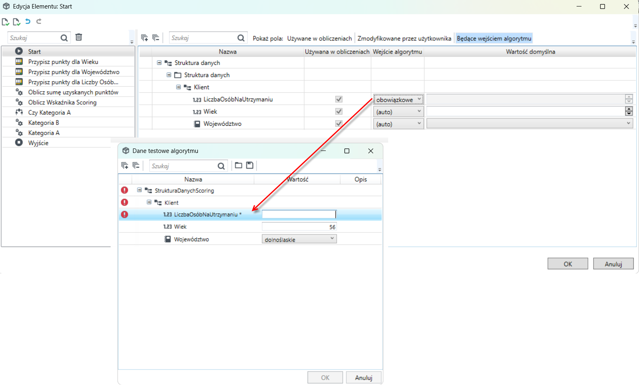Viewport: 639px width, 387px height.
Task: Click the magnifier in Dane testowe search
Action: tap(221, 166)
